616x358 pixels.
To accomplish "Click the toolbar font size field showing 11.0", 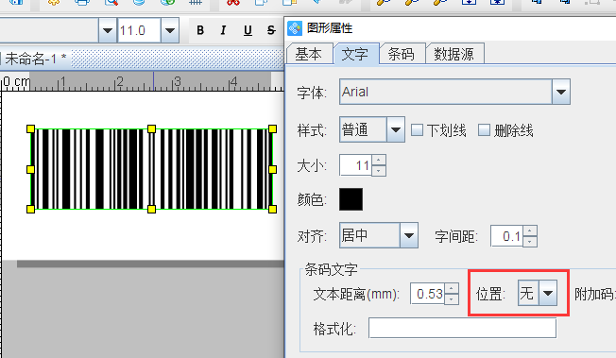I will [x=139, y=30].
